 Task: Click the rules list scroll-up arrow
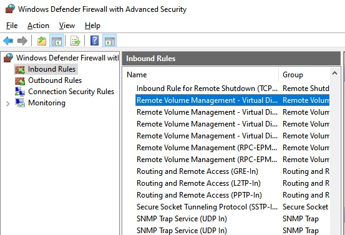334,73
